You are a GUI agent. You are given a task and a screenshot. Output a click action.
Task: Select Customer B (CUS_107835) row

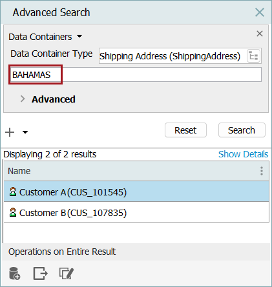[x=136, y=212]
